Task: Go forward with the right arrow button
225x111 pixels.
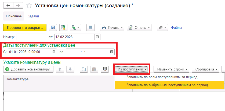Action: [18, 6]
